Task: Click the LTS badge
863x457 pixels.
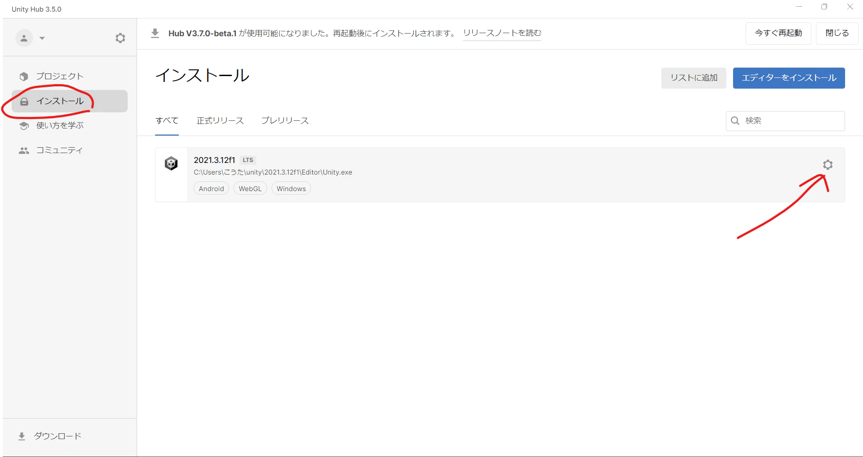Action: [x=248, y=160]
